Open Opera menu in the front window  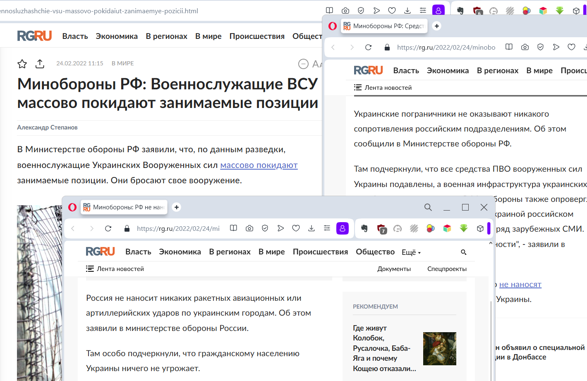click(72, 207)
